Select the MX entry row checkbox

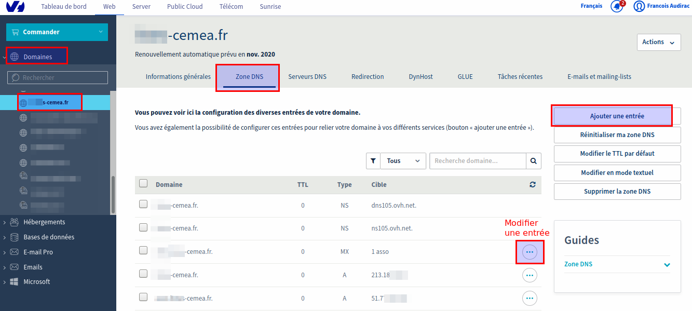pos(143,251)
